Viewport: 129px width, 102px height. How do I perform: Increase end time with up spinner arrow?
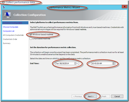coord(113,63)
